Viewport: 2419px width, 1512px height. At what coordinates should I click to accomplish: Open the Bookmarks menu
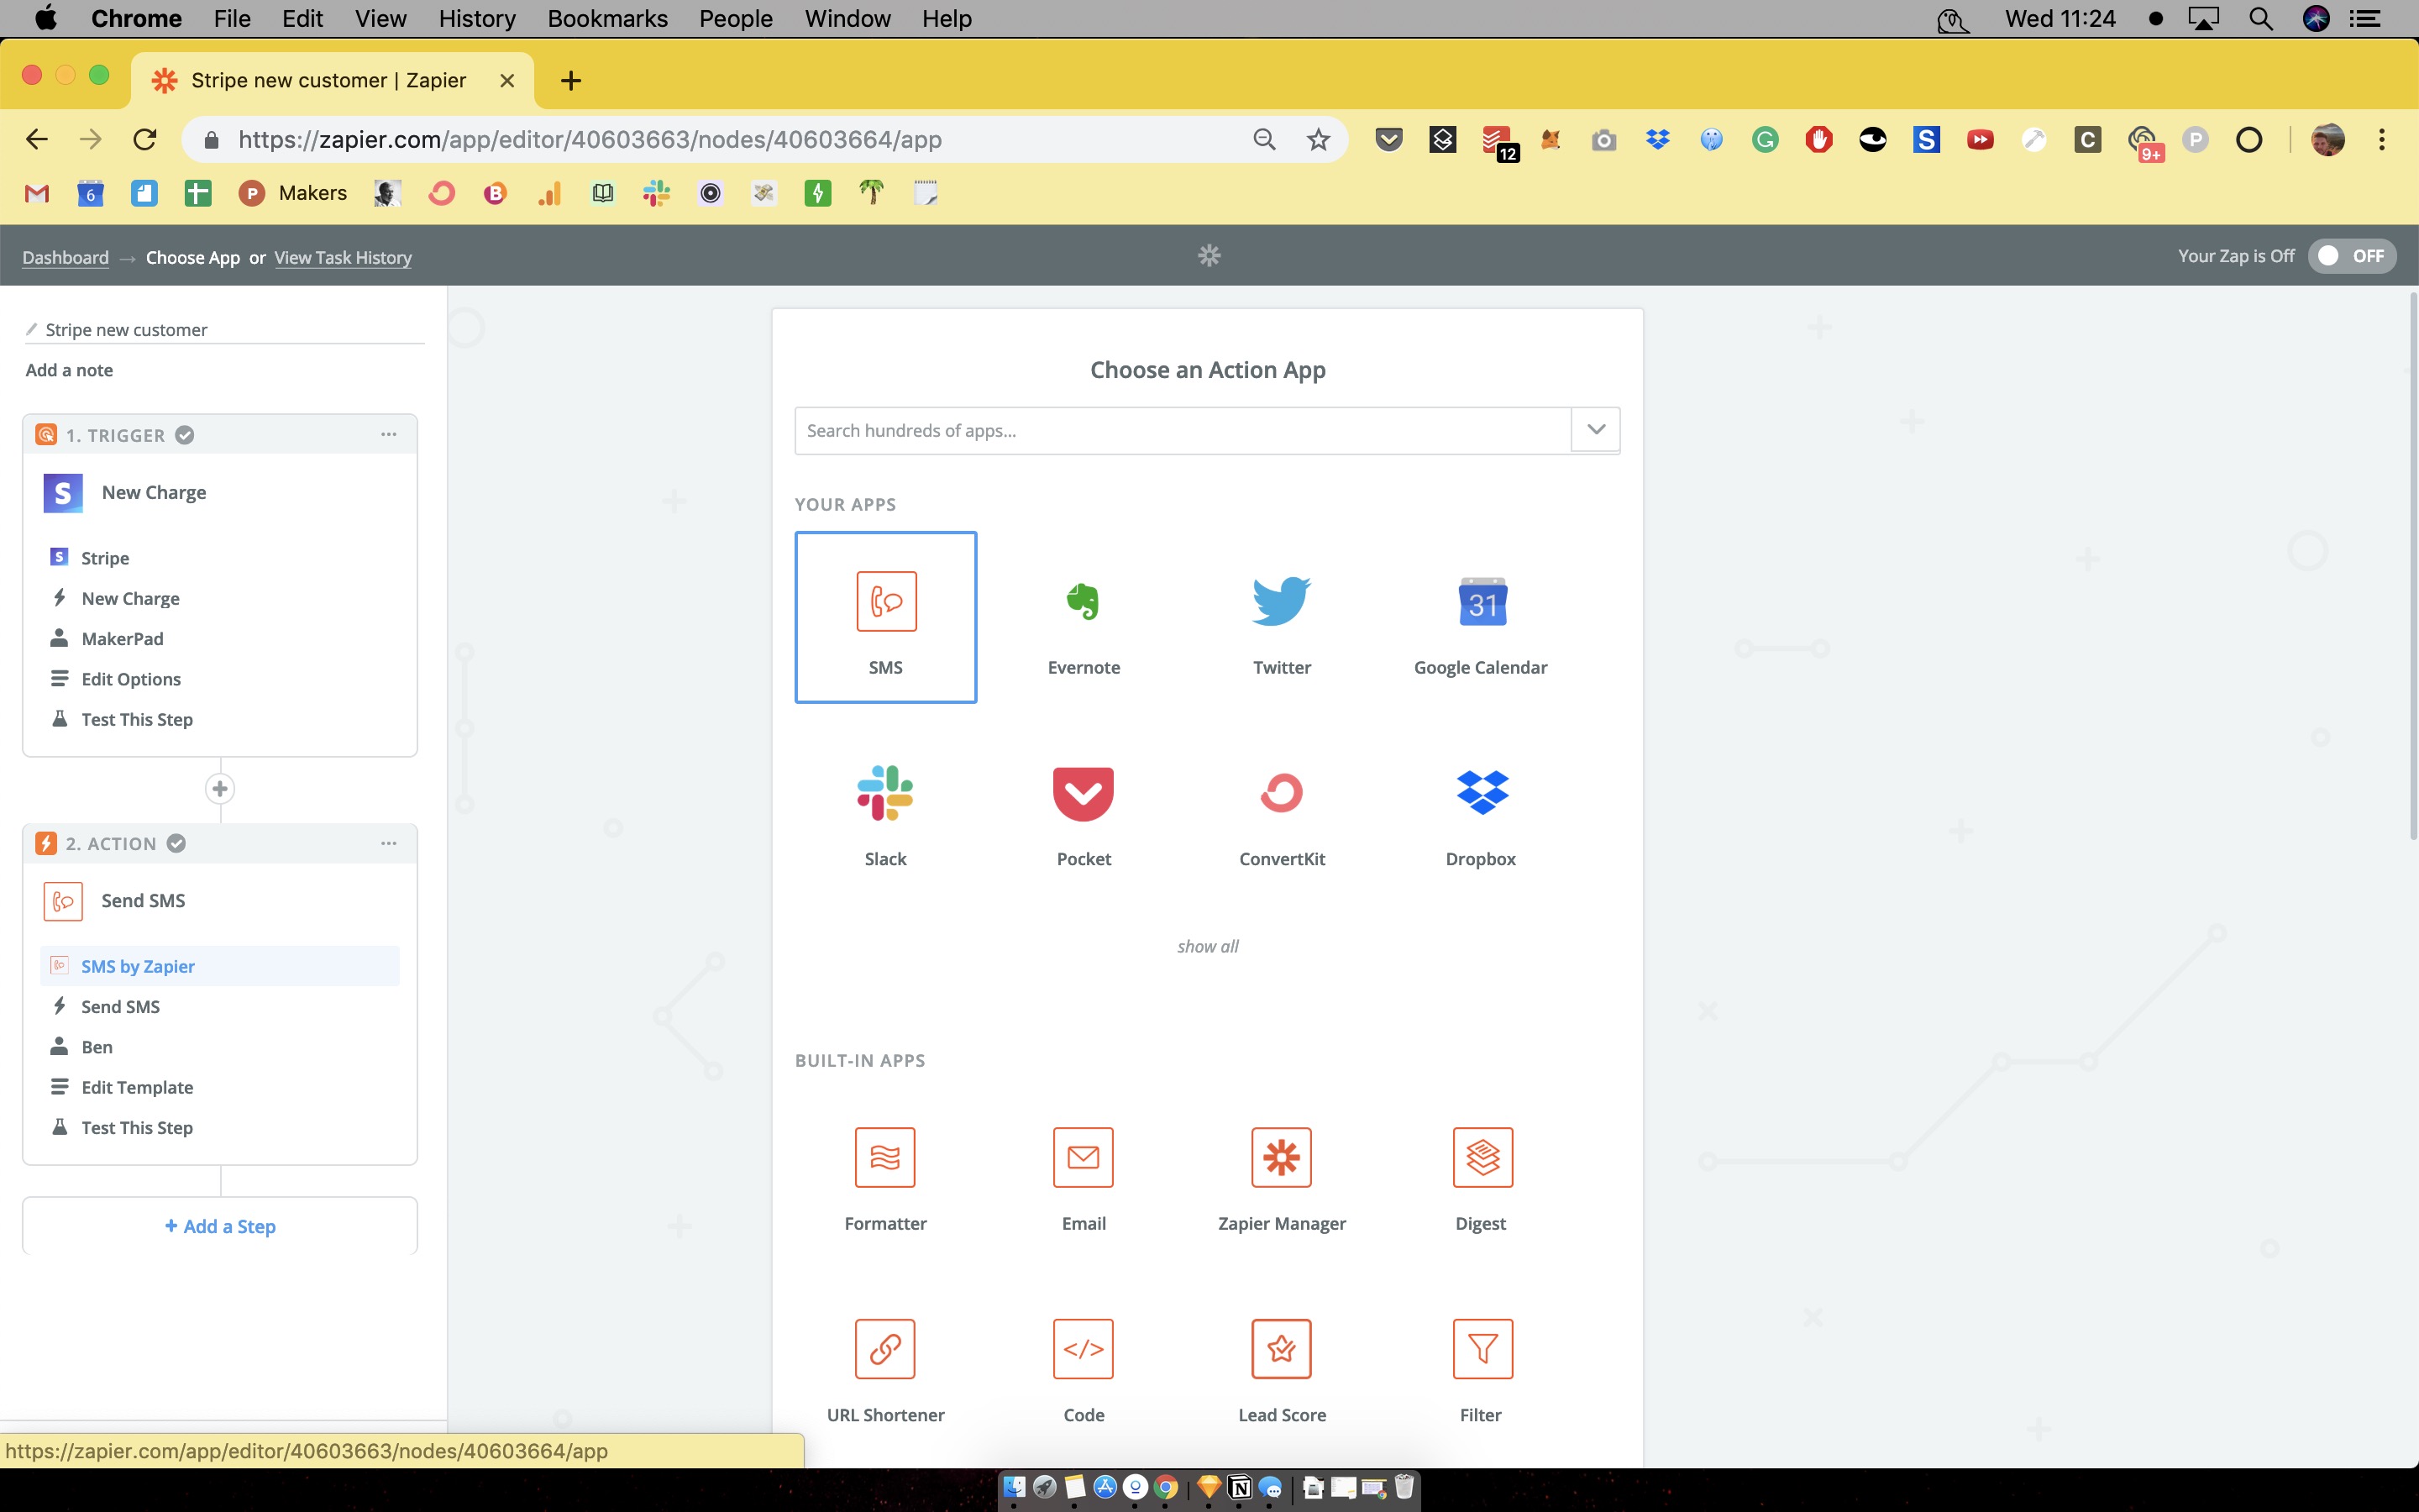608,19
